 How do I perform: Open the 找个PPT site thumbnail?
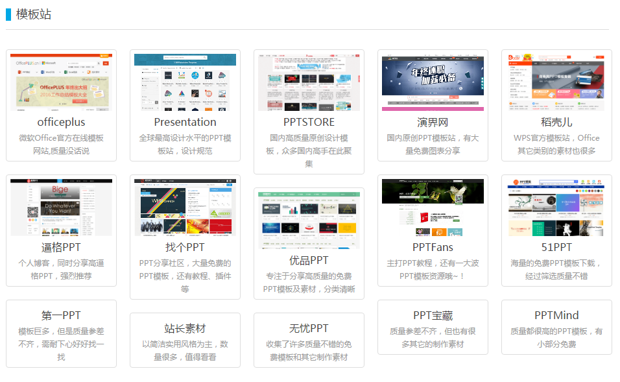[185, 208]
